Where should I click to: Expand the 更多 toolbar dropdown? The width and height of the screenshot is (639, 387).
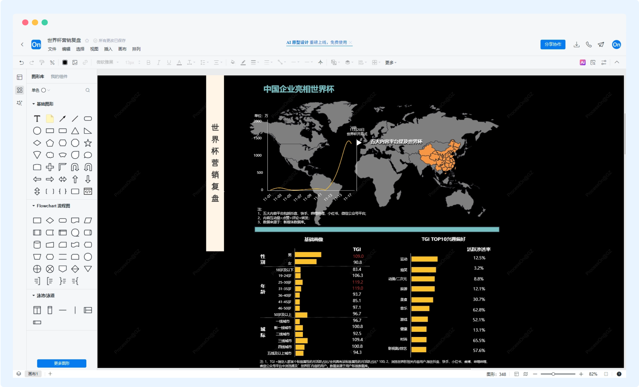tap(391, 63)
